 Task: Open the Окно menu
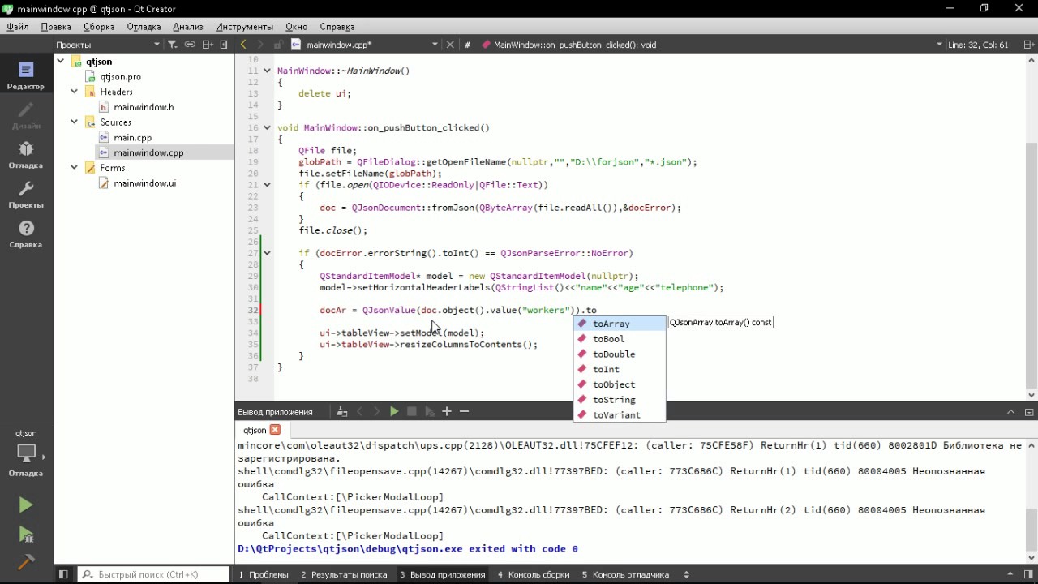tap(297, 27)
